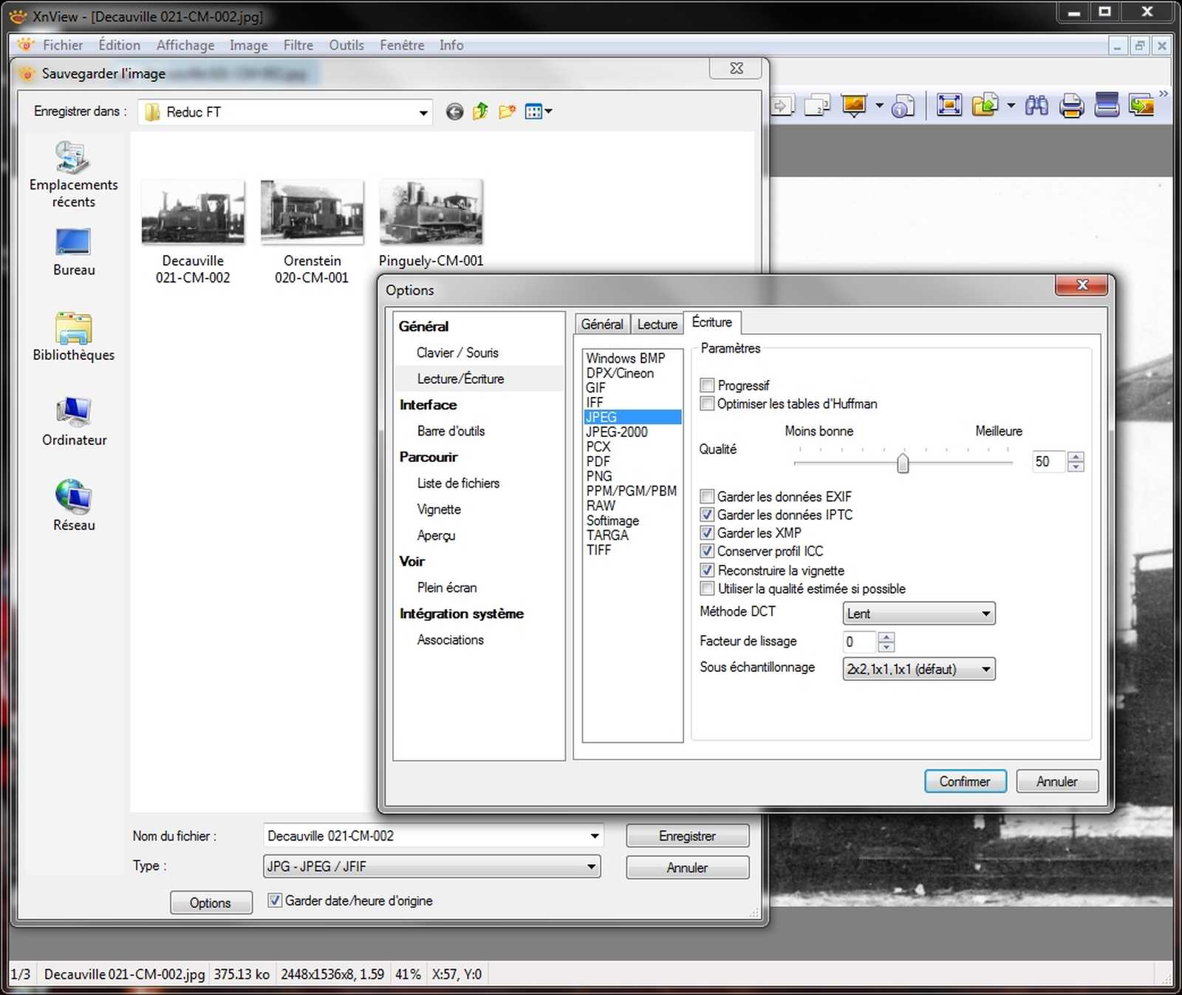The height and width of the screenshot is (995, 1182).
Task: Toggle Garder les données EXIF
Action: click(x=707, y=496)
